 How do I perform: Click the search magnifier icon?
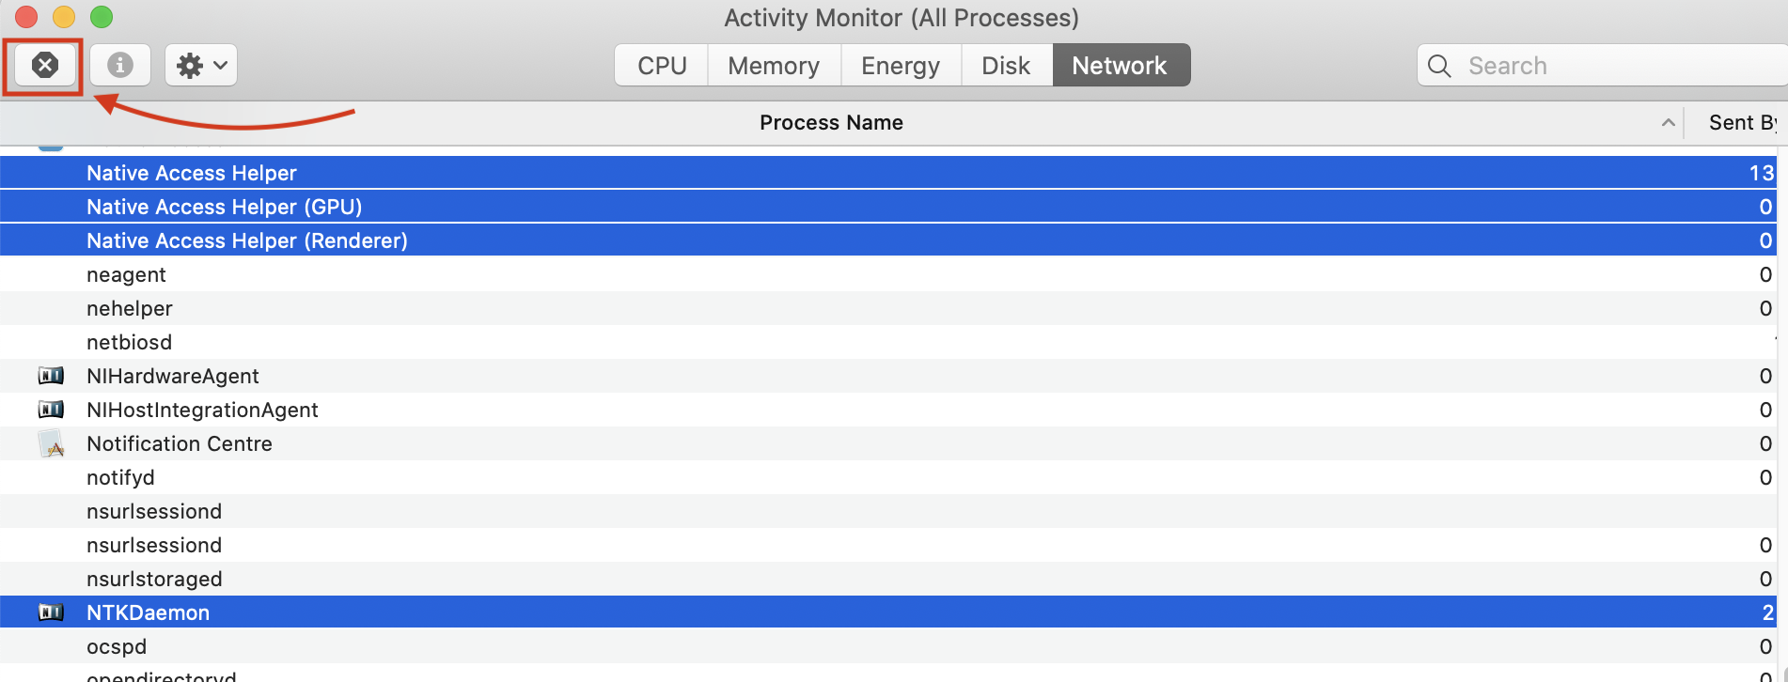coord(1439,66)
